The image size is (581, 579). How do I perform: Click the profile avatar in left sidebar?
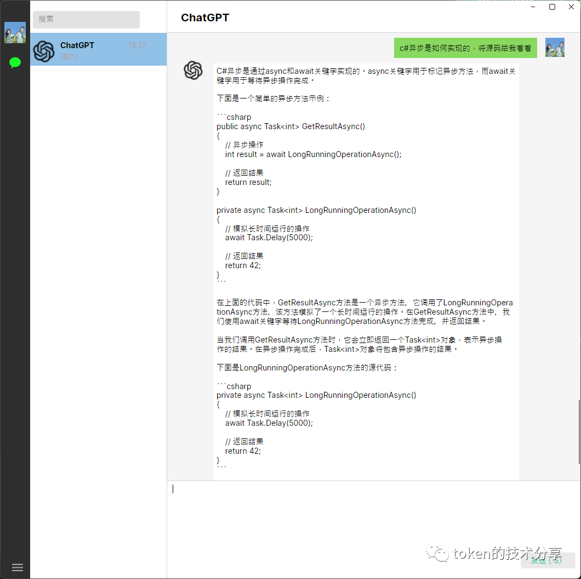(15, 32)
